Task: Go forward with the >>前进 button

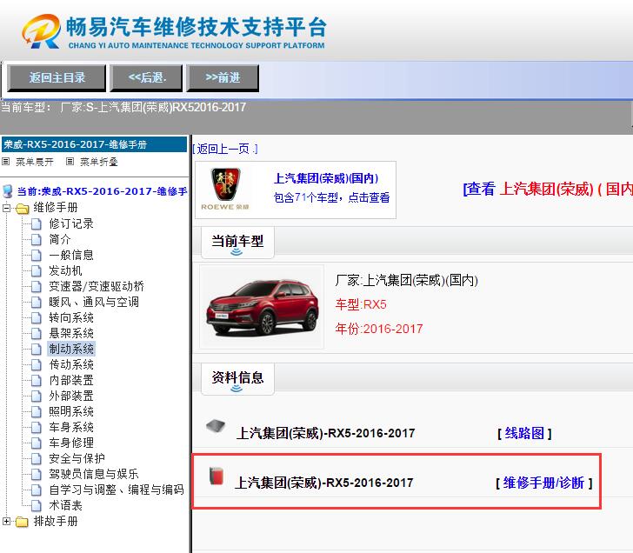Action: click(x=223, y=78)
